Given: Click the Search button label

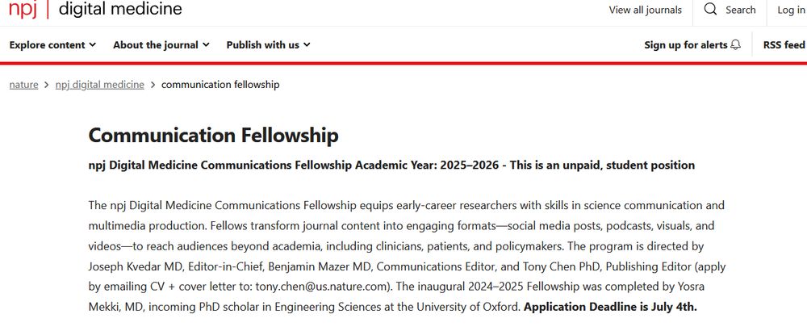Looking at the screenshot, I should (741, 10).
